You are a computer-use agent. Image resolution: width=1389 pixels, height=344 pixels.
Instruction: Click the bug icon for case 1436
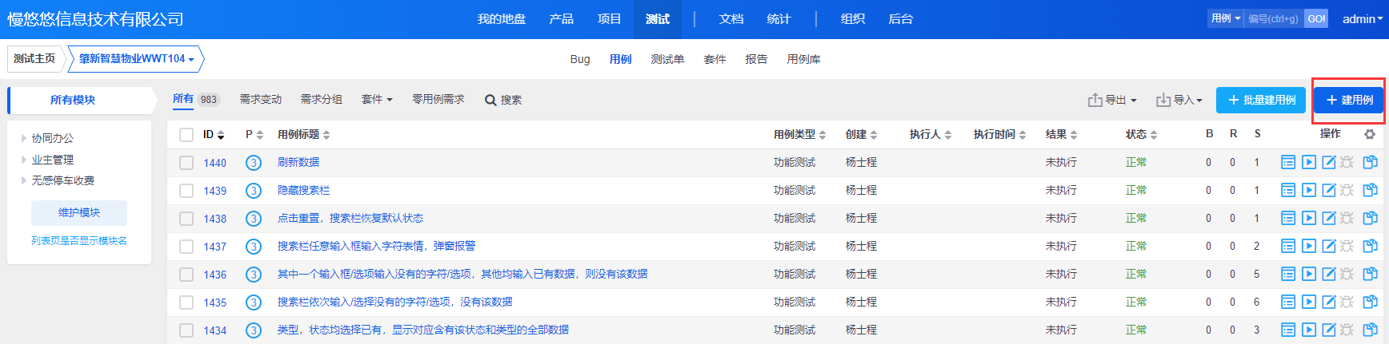point(1347,275)
